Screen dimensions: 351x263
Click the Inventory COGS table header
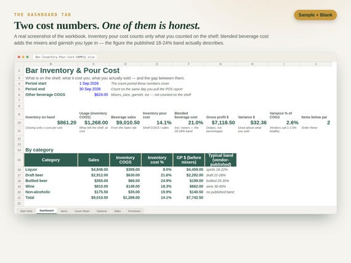125,160
